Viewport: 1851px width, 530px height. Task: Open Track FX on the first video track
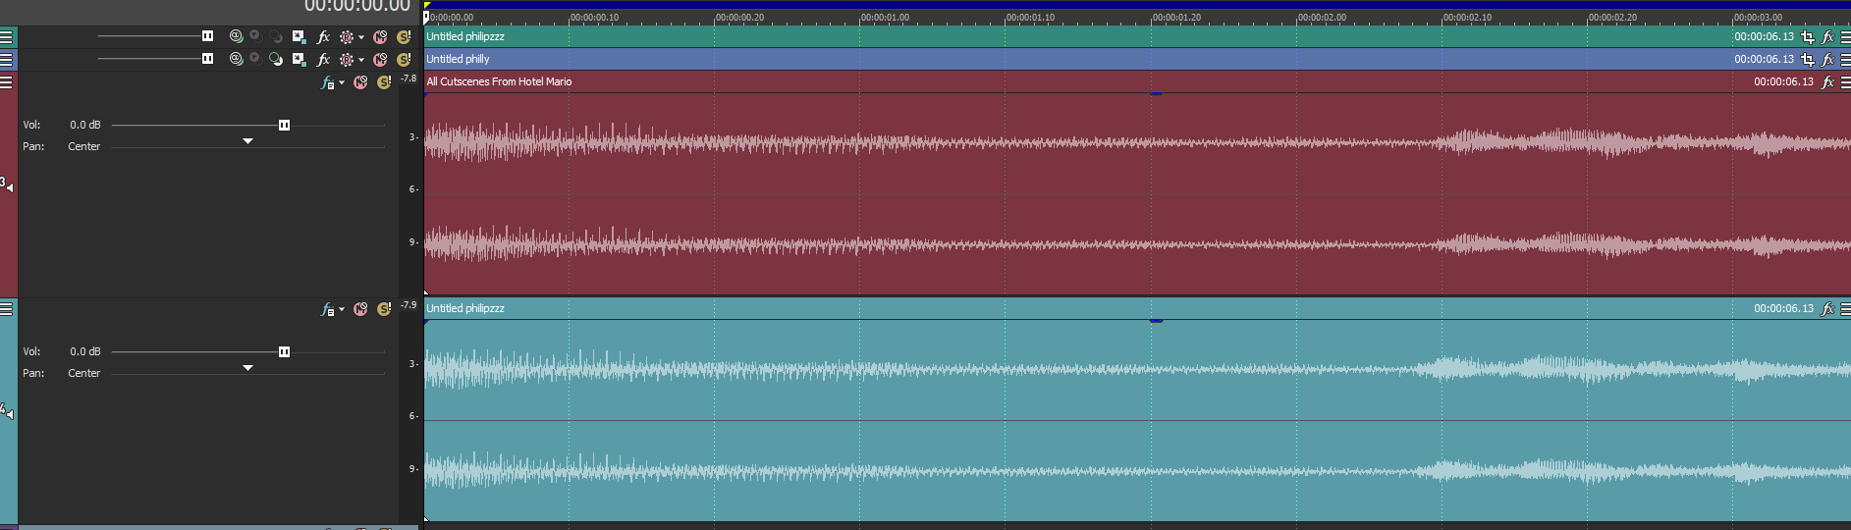click(323, 36)
